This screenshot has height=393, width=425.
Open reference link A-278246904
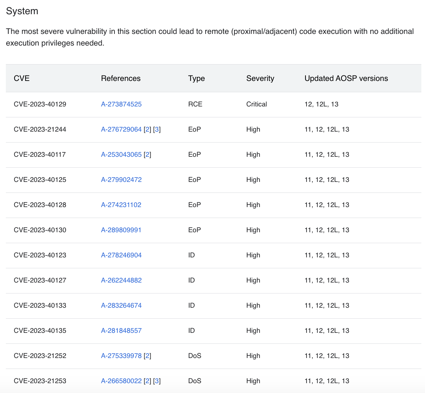click(121, 255)
